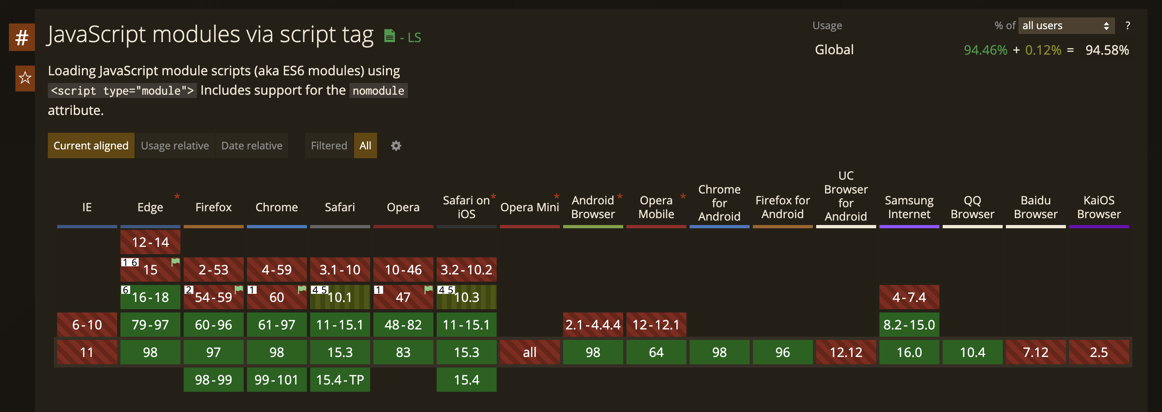Select Chrome 99-101 cell
Viewport: 1162px width, 412px height.
[277, 380]
